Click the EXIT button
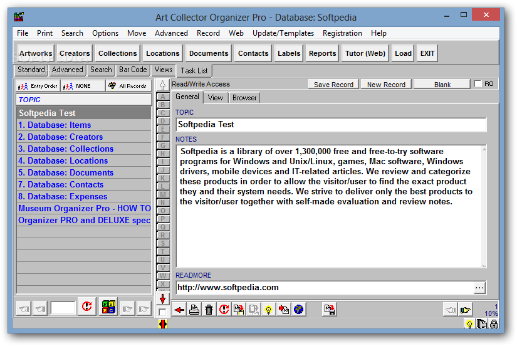The width and height of the screenshot is (517, 346). [427, 53]
